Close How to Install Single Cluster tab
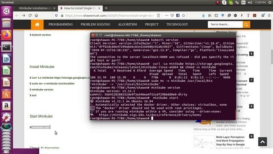273x154 pixels. point(99,8)
